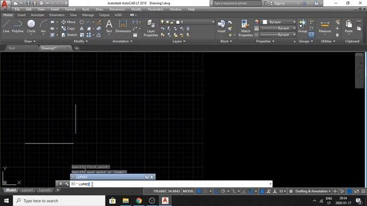This screenshot has width=367, height=206.
Task: Open the Draw menu
Action: coord(99,9)
